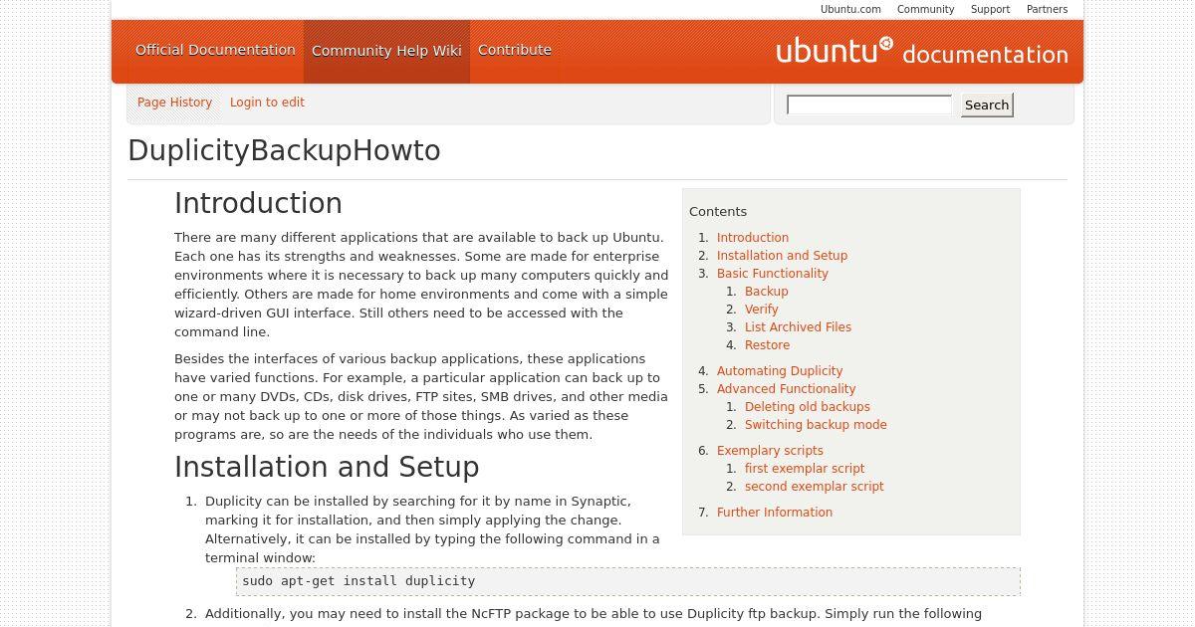
Task: Select Basic Functionality in Contents
Action: coord(772,274)
